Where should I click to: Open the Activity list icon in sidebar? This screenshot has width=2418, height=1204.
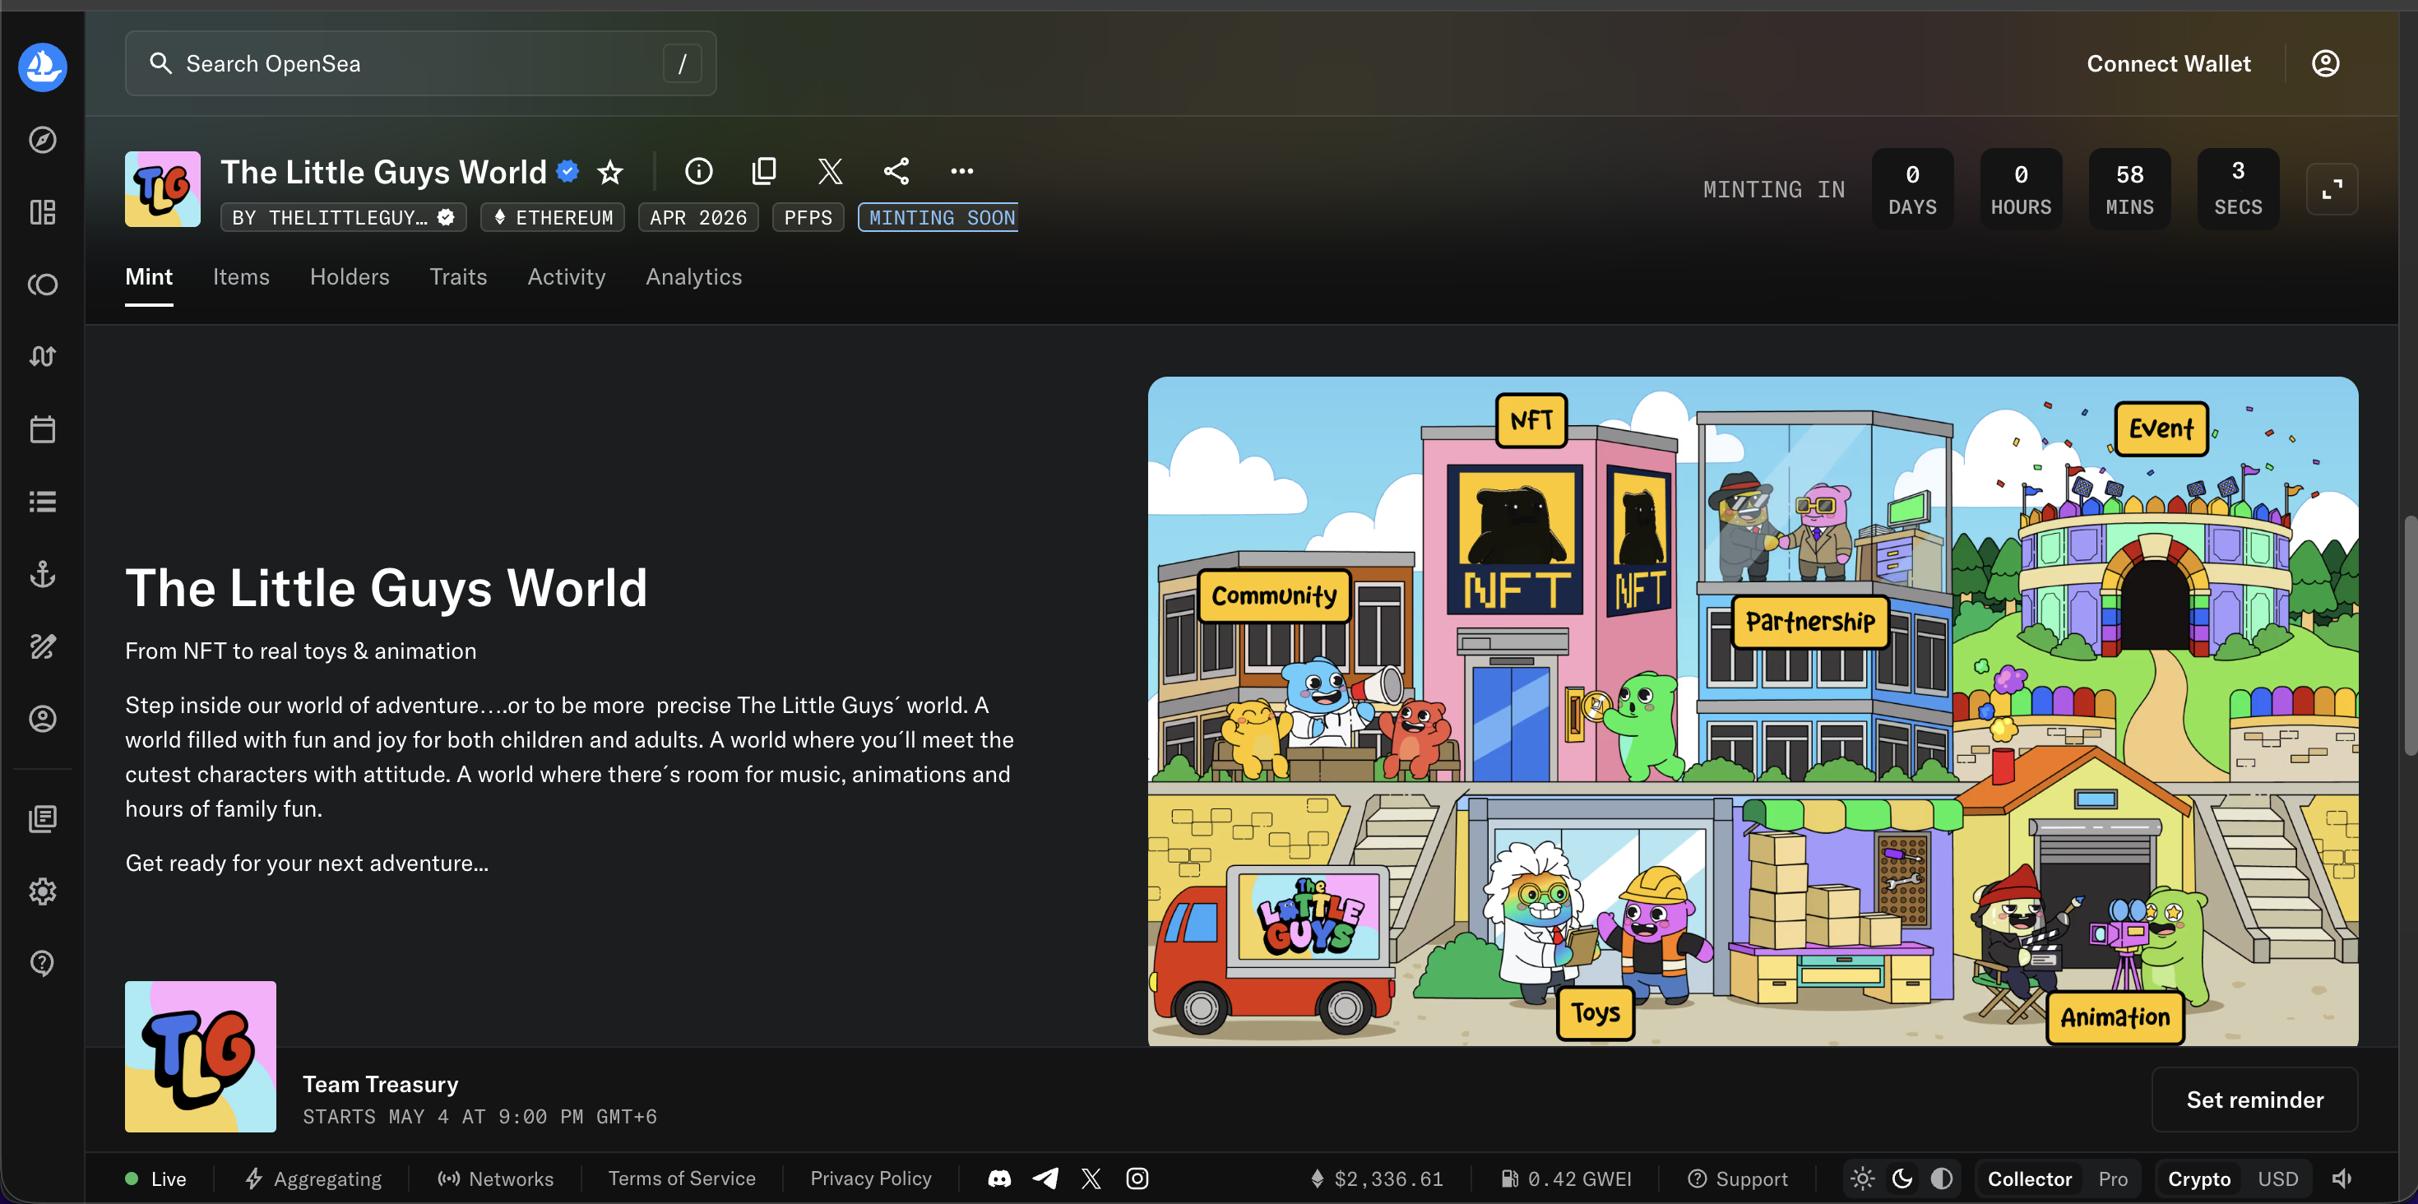tap(42, 501)
